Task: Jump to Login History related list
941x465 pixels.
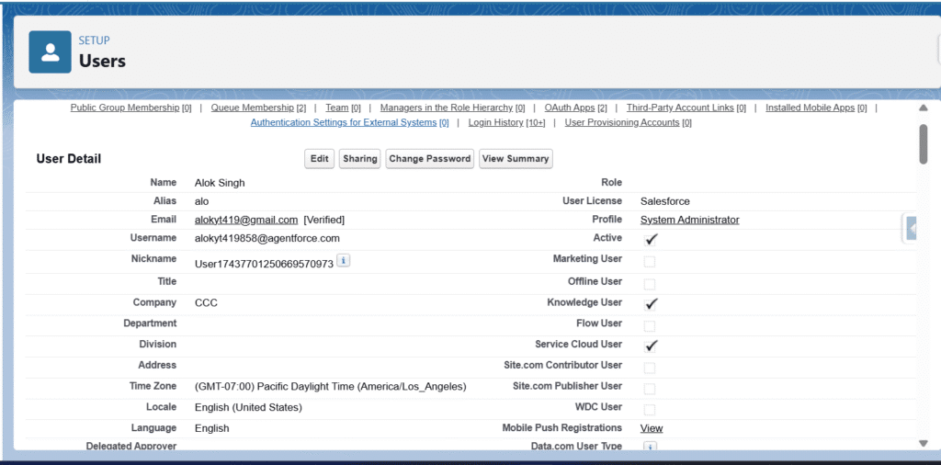Action: 495,122
